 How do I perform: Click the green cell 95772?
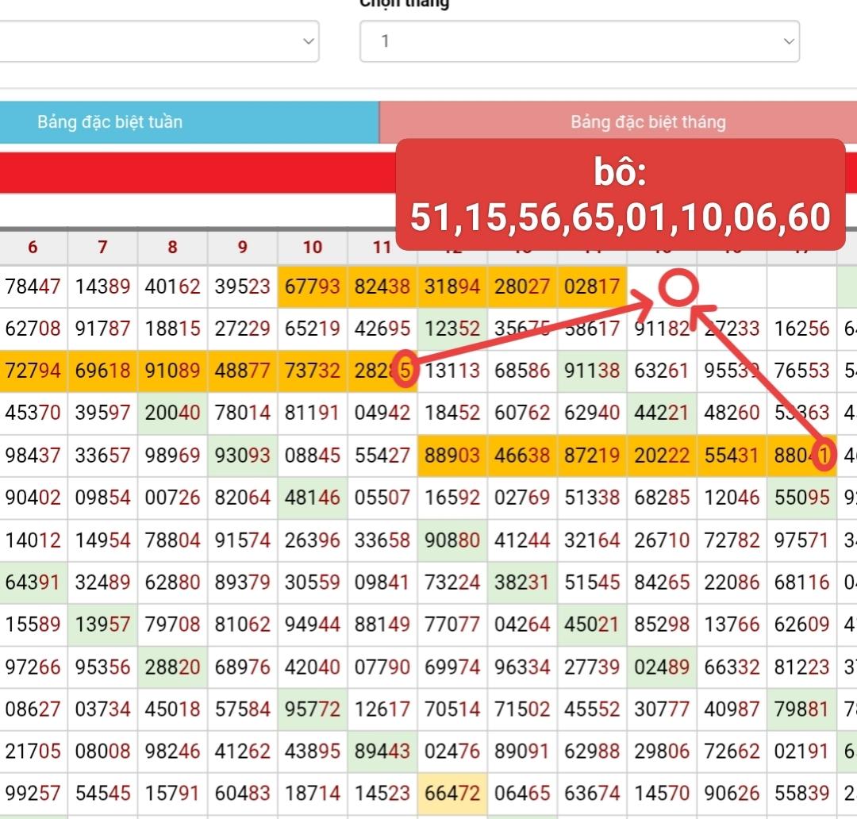tap(313, 708)
